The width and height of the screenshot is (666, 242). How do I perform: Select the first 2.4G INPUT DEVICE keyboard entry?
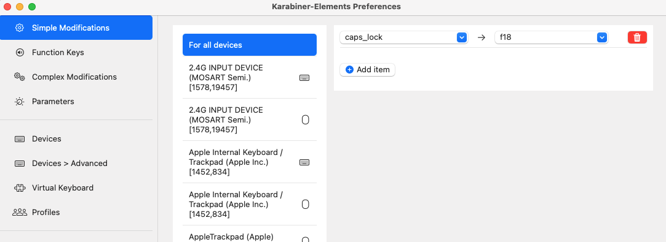click(250, 77)
